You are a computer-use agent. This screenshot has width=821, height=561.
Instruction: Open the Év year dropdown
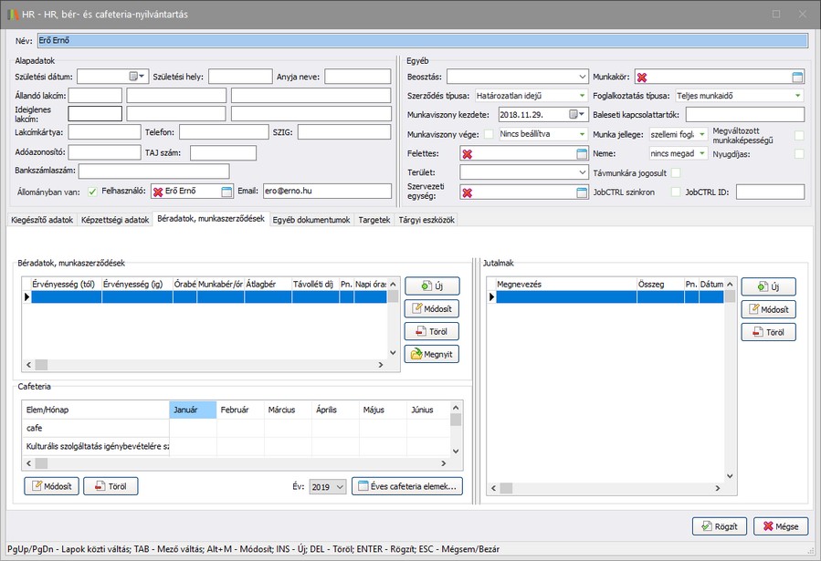341,487
